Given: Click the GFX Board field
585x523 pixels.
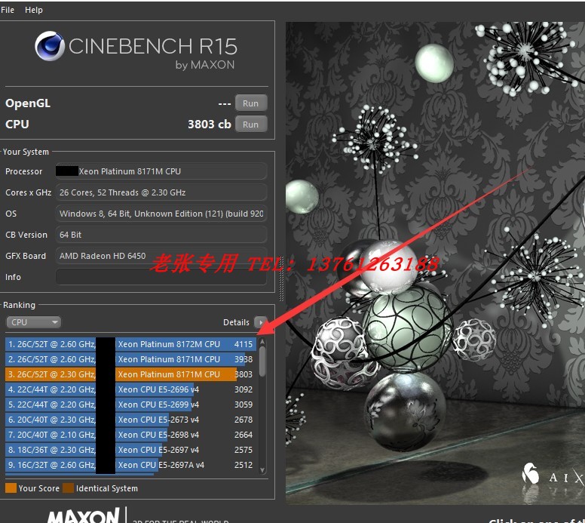Looking at the screenshot, I should click(x=161, y=256).
